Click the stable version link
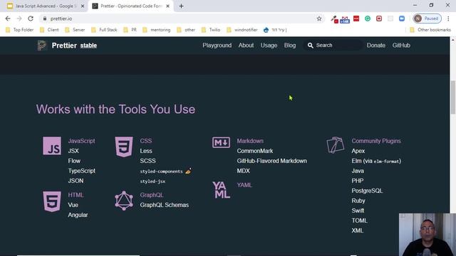The height and width of the screenshot is (256, 456). click(x=88, y=46)
